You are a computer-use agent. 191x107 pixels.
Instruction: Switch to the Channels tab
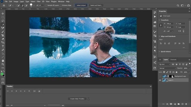173,59
